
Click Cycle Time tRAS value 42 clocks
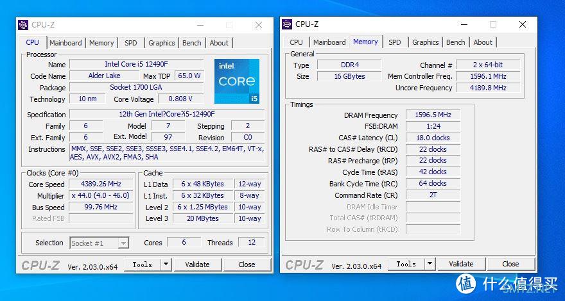click(433, 172)
